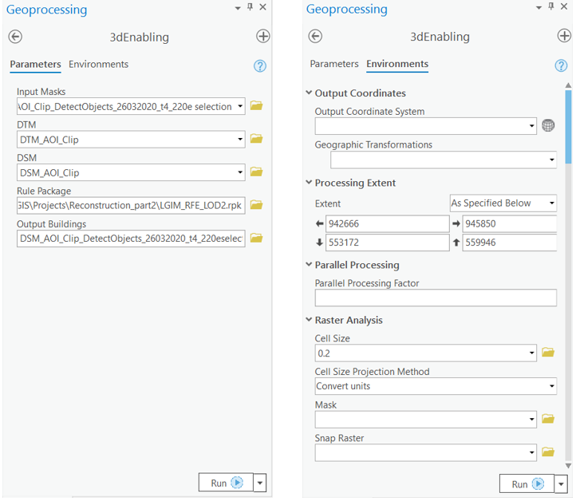Browse for Input Masks folder icon

point(256,106)
